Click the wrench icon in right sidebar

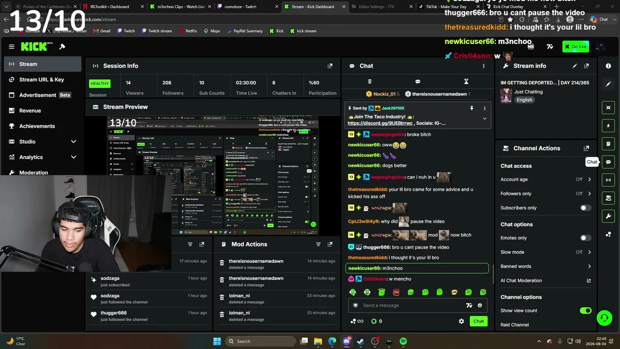point(608,216)
